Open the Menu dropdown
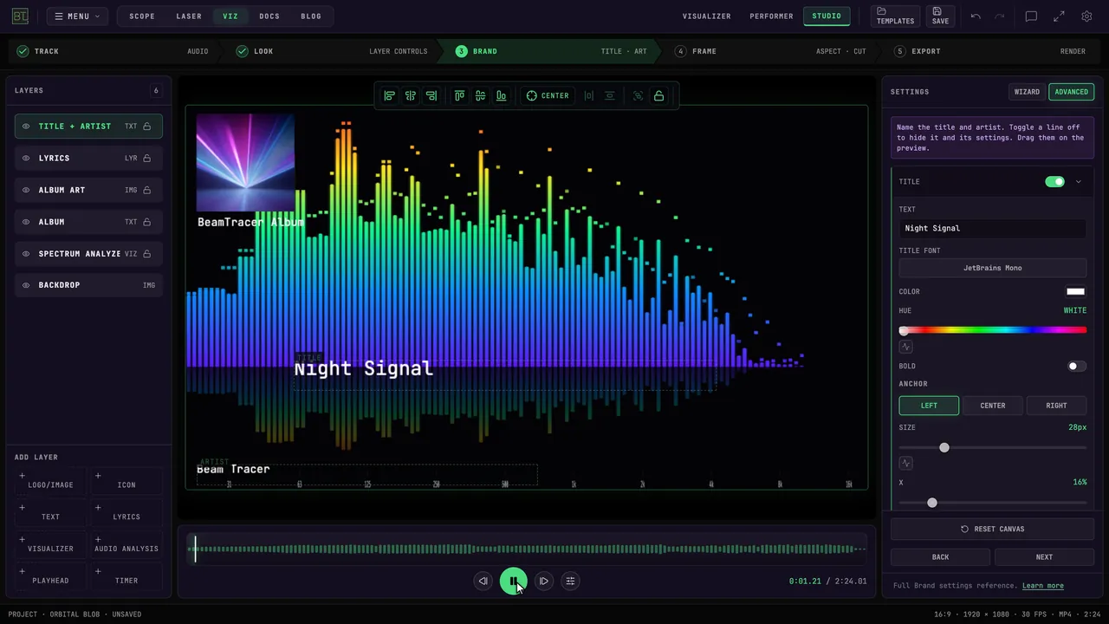 click(77, 16)
